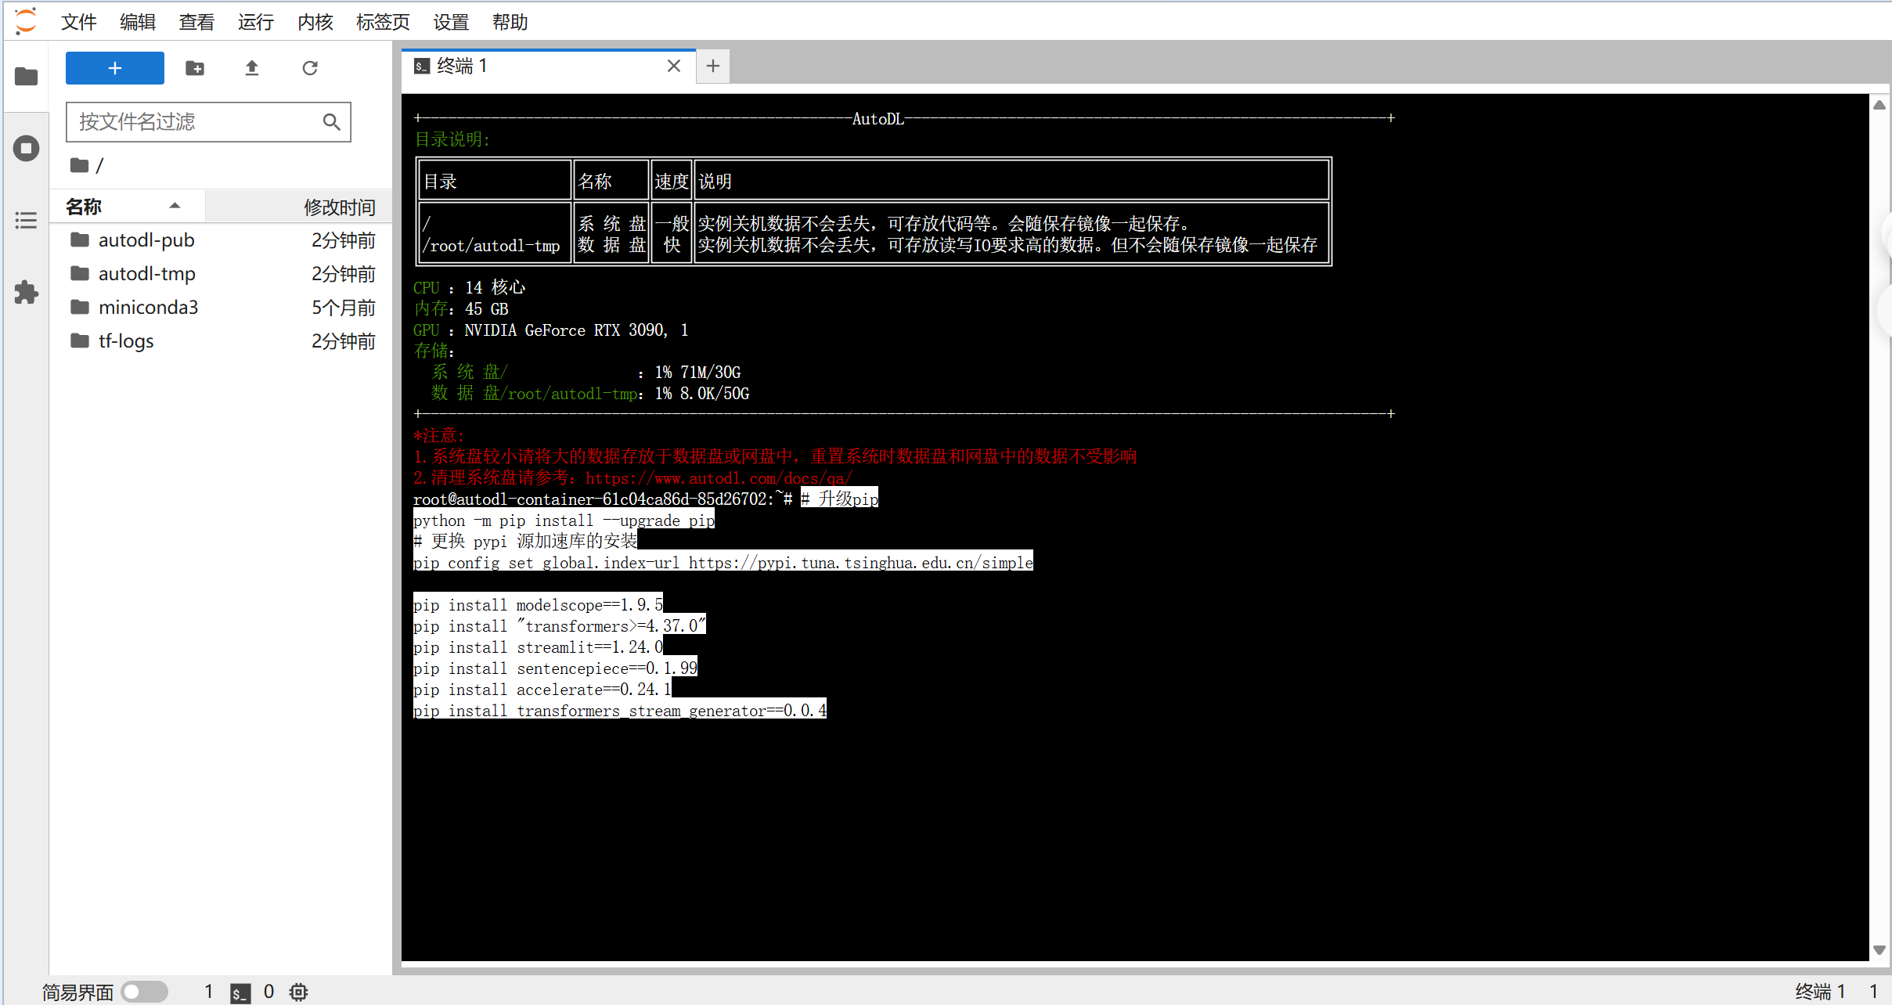Add a new tab with plus button
The height and width of the screenshot is (1005, 1892).
pos(712,67)
